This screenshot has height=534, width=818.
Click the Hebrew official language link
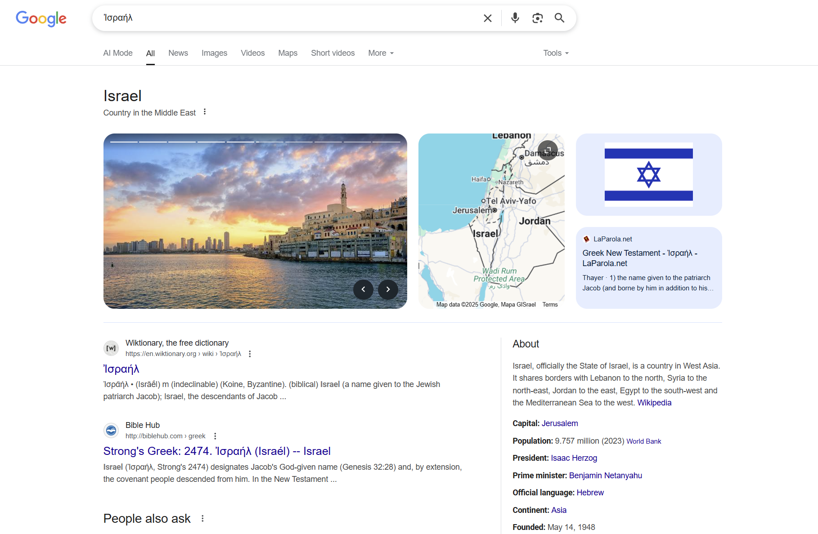click(590, 493)
